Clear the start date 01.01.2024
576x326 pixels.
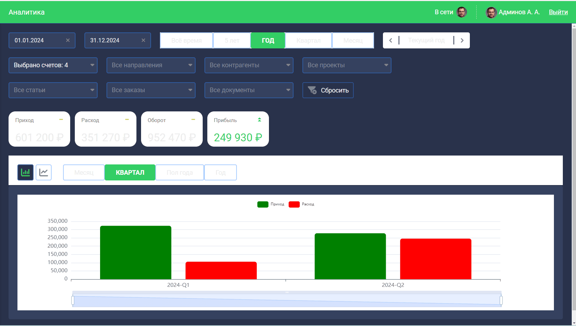(68, 41)
